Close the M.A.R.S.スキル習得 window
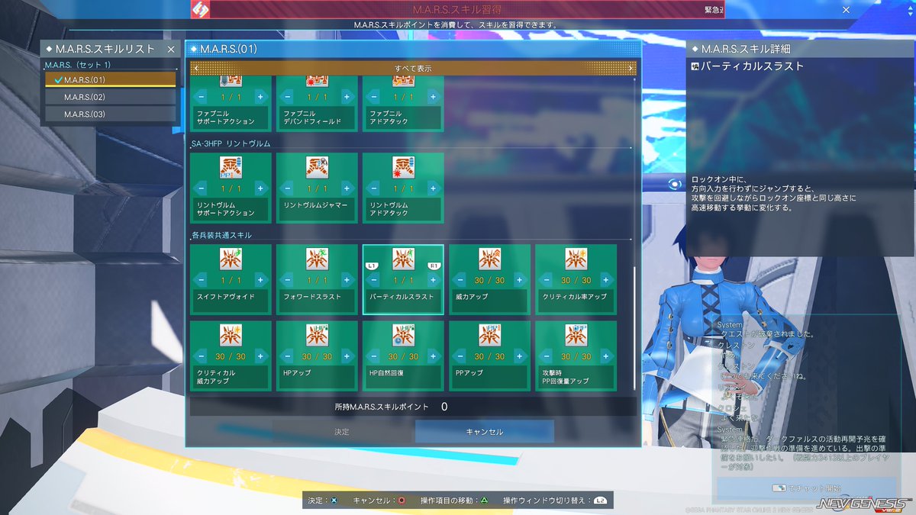The height and width of the screenshot is (515, 916). (x=846, y=10)
